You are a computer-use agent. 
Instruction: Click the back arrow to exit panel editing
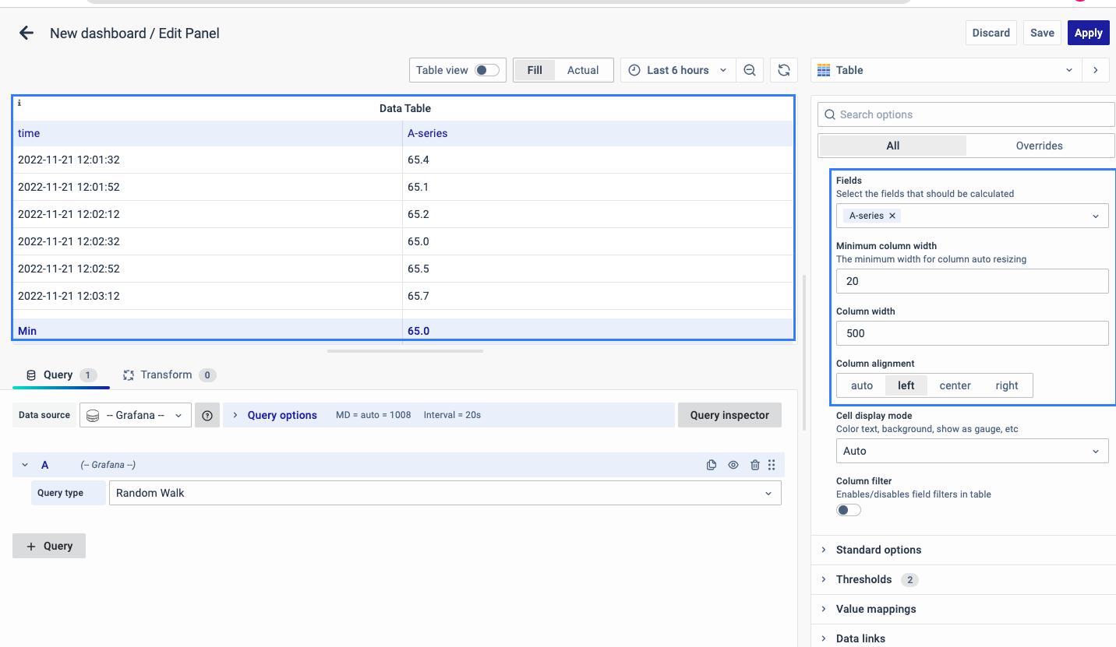[26, 33]
